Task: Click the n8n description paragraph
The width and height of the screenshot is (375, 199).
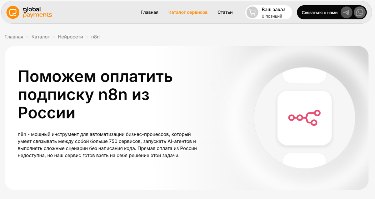Action: (x=107, y=145)
